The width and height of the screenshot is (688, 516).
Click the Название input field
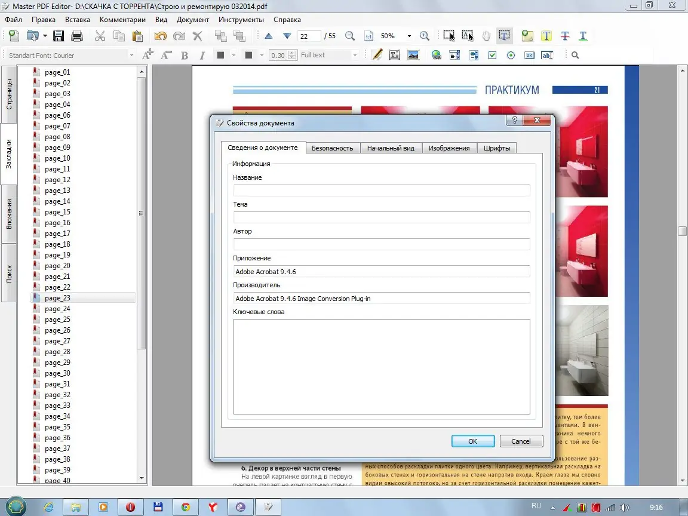click(x=381, y=191)
